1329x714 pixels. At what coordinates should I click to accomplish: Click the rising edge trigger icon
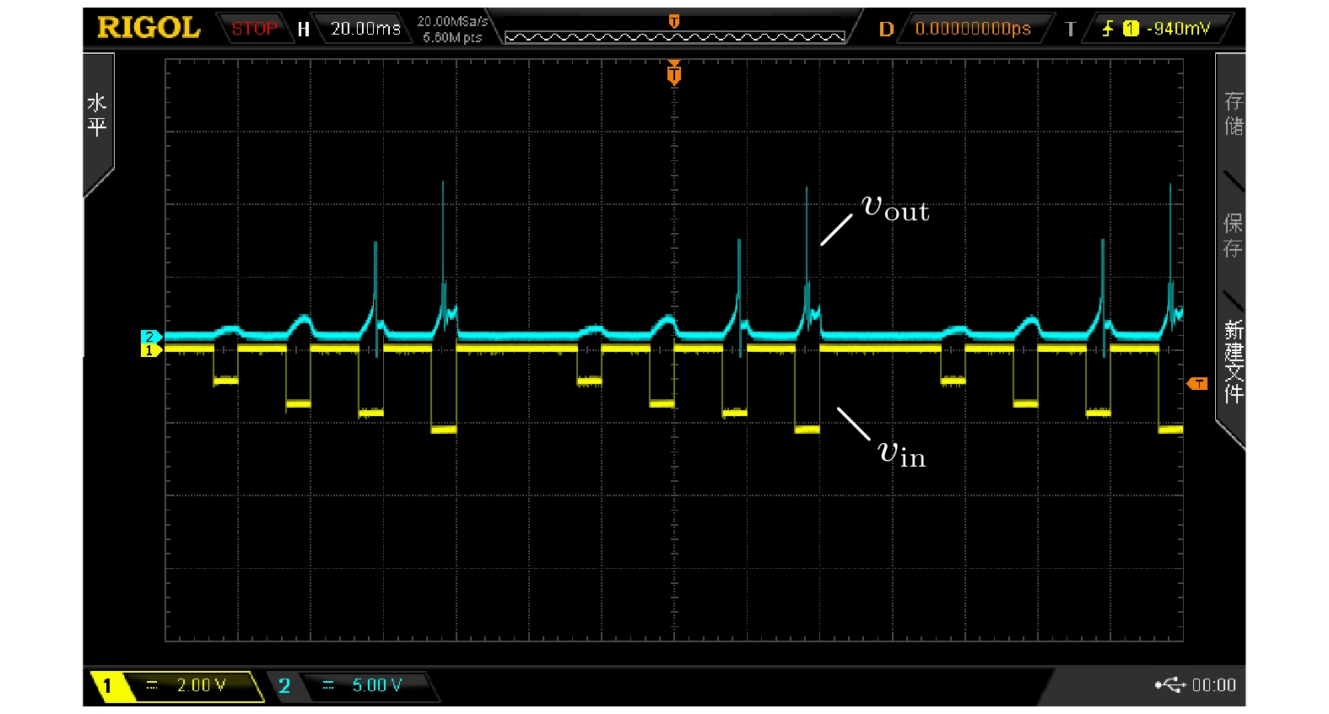[1107, 29]
